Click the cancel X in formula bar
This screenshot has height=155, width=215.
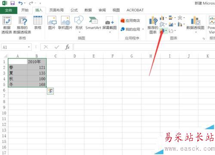tap(46, 47)
